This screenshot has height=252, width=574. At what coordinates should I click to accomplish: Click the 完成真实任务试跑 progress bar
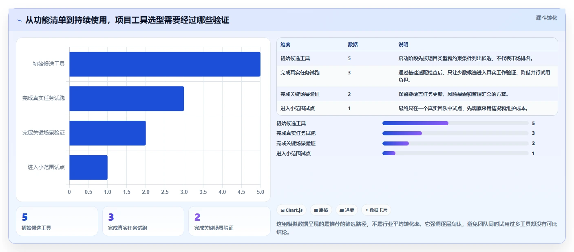(x=455, y=133)
